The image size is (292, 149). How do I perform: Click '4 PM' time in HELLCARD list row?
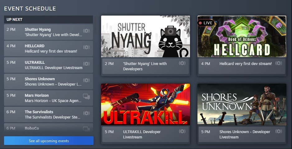click(x=11, y=46)
